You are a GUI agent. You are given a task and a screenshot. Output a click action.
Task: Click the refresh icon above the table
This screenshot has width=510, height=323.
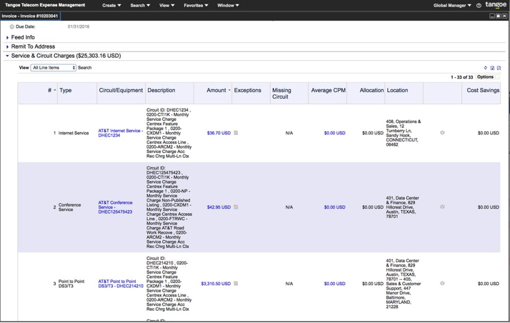(x=486, y=68)
